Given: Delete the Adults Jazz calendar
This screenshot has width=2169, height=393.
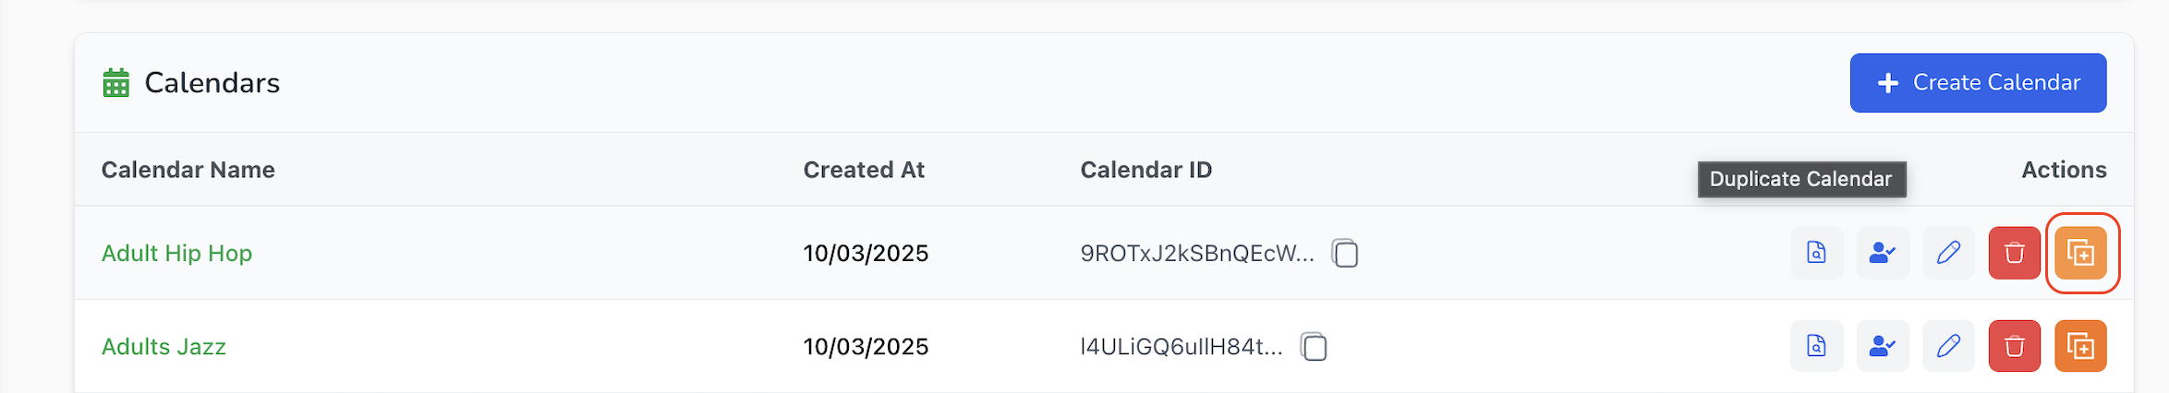Looking at the screenshot, I should click(x=2014, y=346).
